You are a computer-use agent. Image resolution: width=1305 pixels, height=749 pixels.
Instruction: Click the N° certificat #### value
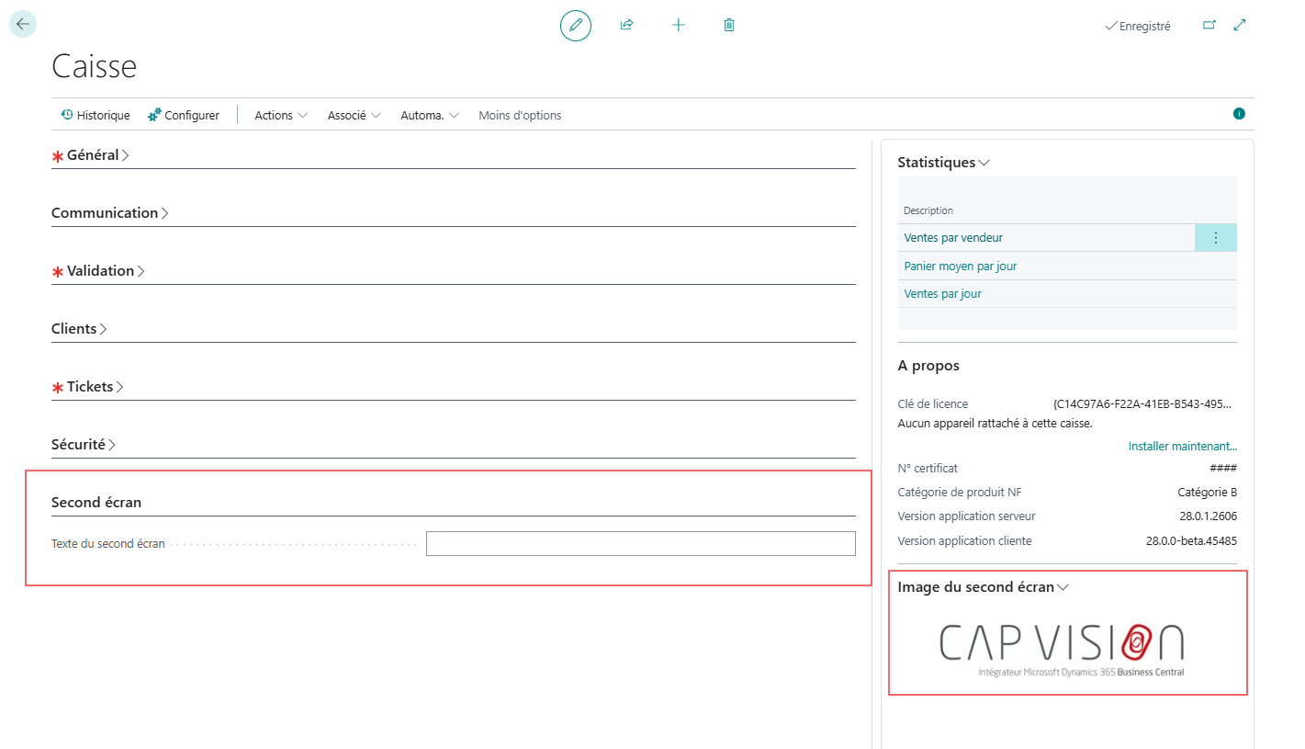click(x=1223, y=469)
